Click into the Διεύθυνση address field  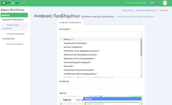101,86
